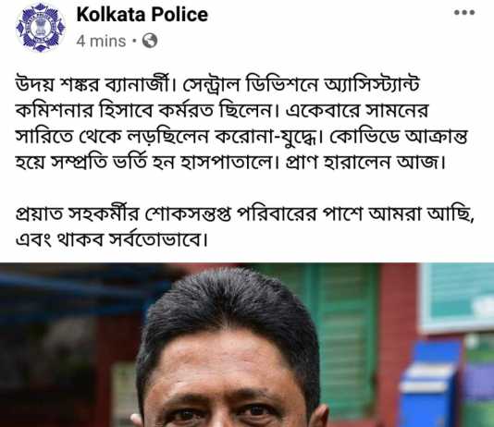Image resolution: width=494 pixels, height=427 pixels.
Task: Click the line beginning with কমিশনার হিসাবে
Action: tap(222, 111)
